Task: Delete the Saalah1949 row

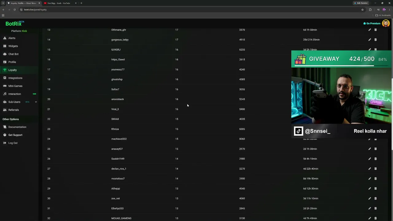Action: coord(375,159)
